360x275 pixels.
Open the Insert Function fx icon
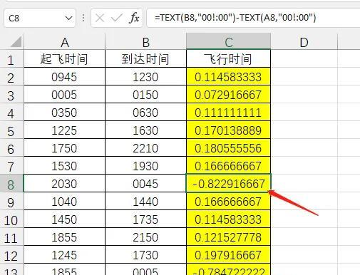(134, 18)
